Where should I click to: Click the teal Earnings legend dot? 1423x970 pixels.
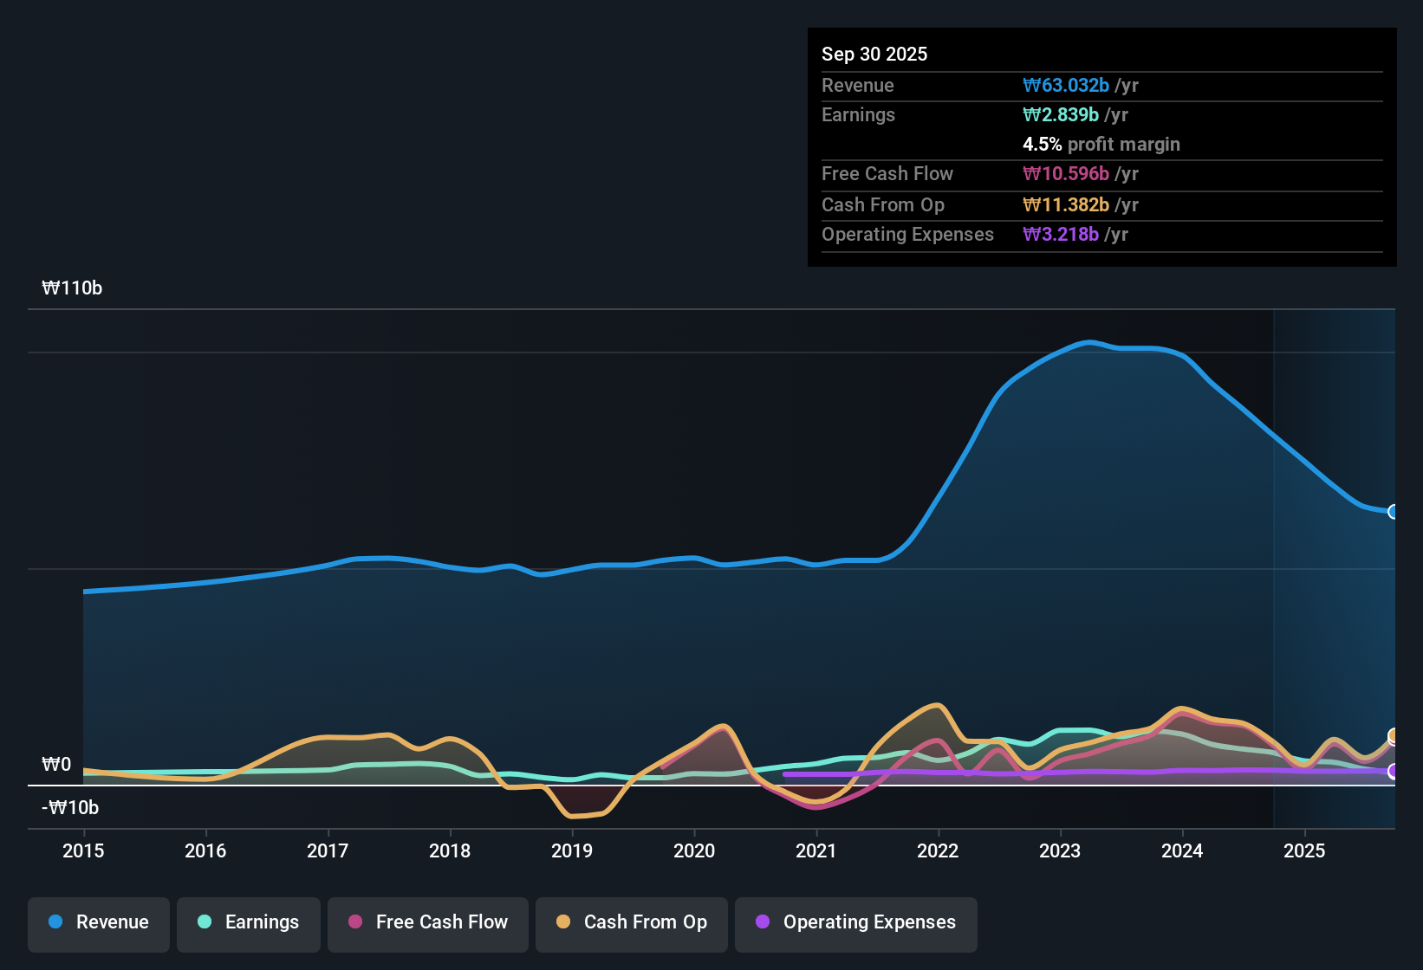[205, 922]
